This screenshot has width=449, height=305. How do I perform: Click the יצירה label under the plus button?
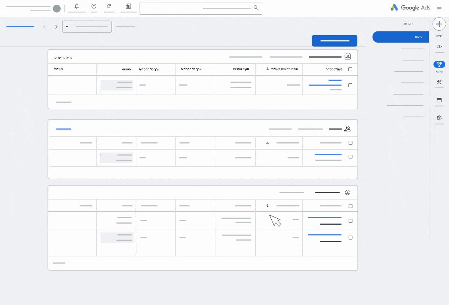click(x=439, y=36)
